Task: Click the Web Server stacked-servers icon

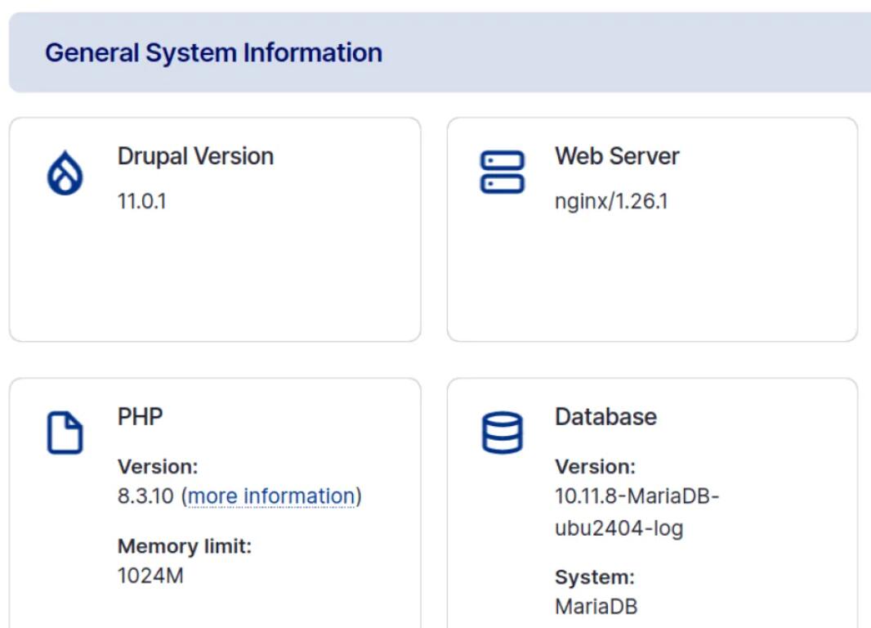Action: [x=502, y=172]
